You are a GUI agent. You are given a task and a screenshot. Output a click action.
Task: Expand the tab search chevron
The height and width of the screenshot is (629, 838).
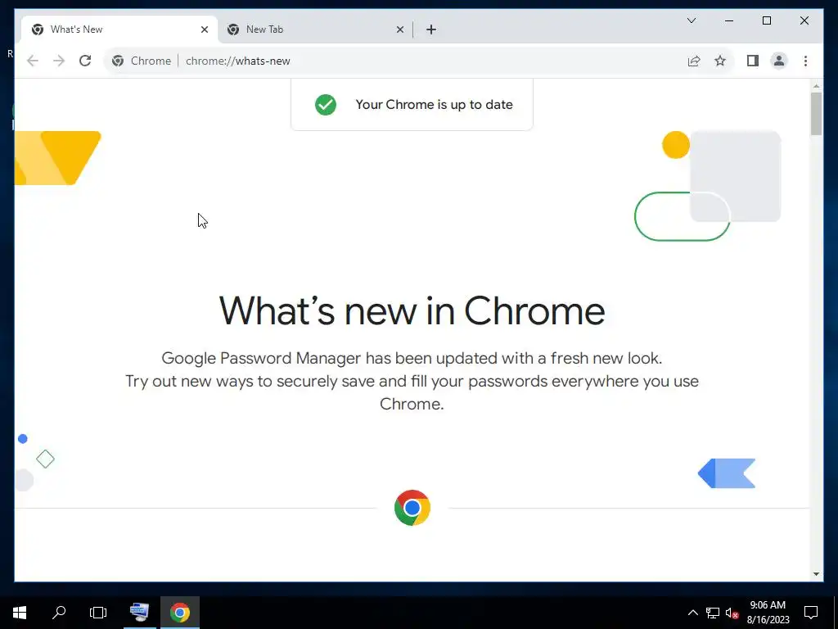[692, 20]
